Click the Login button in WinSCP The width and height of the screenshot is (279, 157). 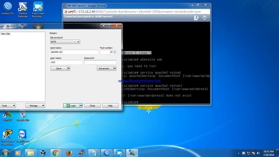point(71,106)
